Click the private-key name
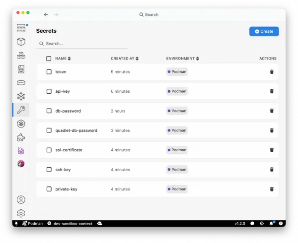298x243 pixels. point(66,189)
